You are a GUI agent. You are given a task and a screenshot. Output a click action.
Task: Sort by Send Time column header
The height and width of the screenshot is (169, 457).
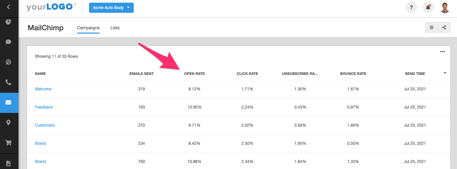[415, 74]
